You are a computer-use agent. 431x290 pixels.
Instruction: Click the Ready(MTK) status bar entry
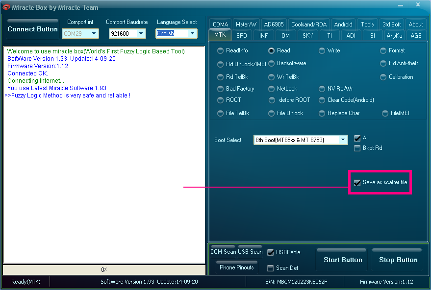tap(26, 282)
